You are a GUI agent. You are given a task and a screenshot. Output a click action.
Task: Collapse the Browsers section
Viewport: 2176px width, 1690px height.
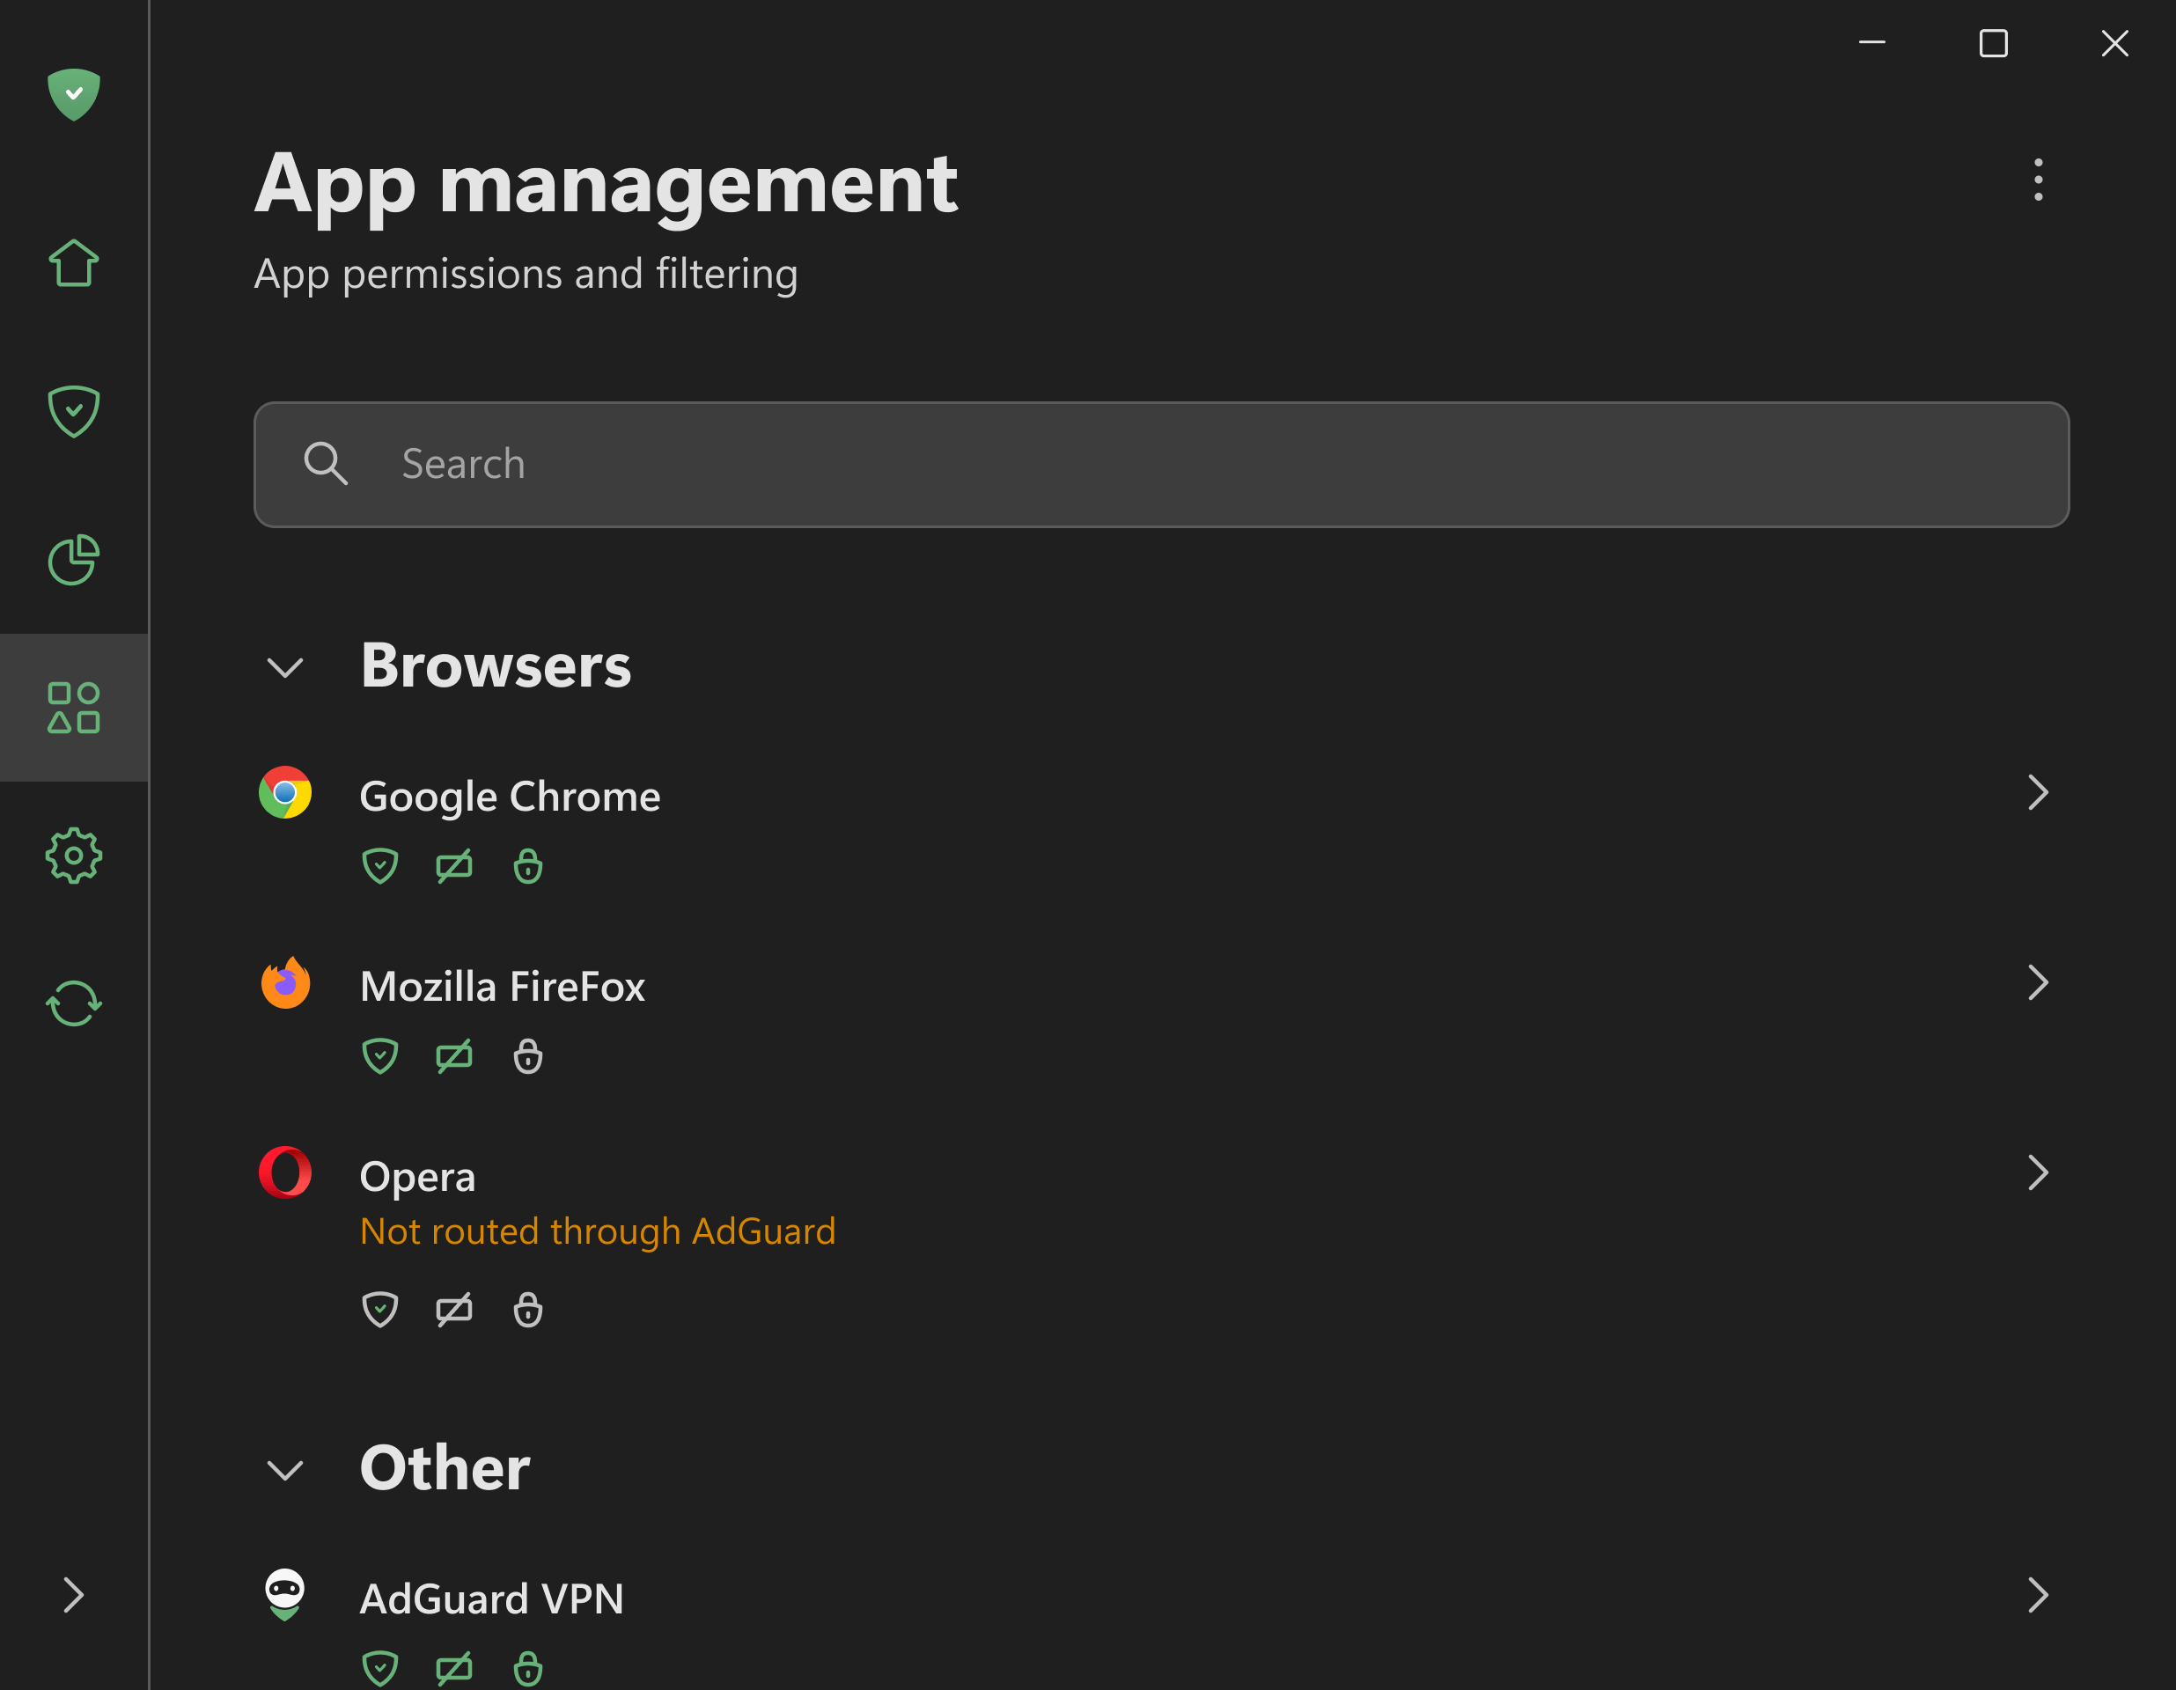(285, 666)
